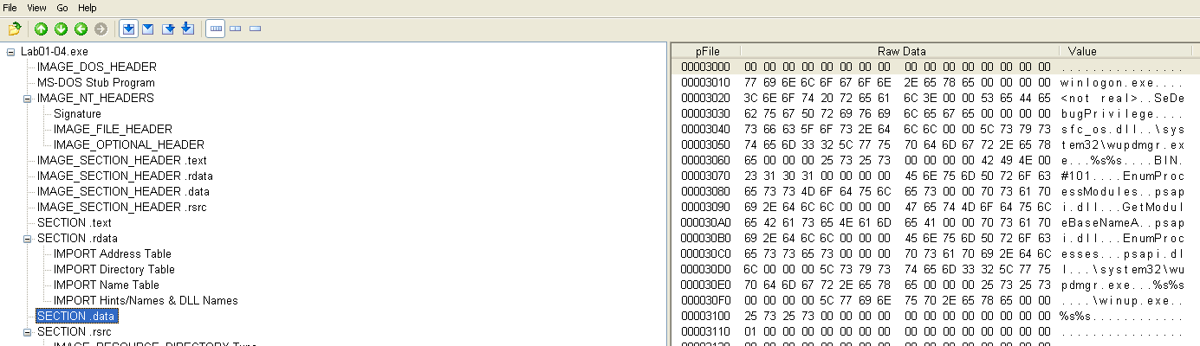The width and height of the screenshot is (1200, 346).
Task: Select IMPORT Address Table in tree
Action: [112, 254]
